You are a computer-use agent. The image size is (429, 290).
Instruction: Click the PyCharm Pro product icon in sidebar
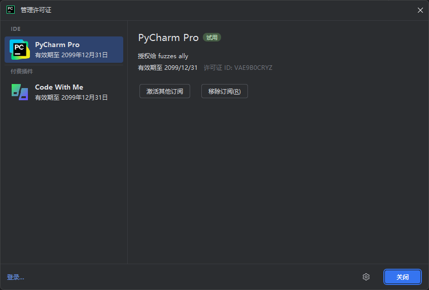click(x=20, y=50)
